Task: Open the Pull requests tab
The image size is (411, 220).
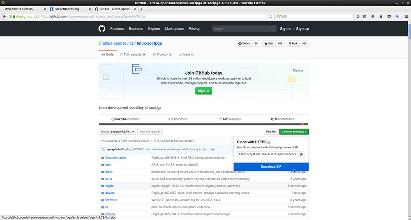Action: pyautogui.click(x=133, y=54)
